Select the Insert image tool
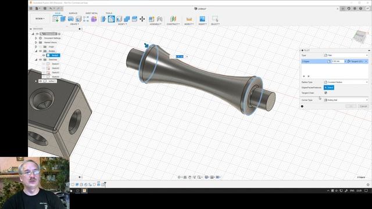Viewport: 372px width, 209px height. coord(202,19)
